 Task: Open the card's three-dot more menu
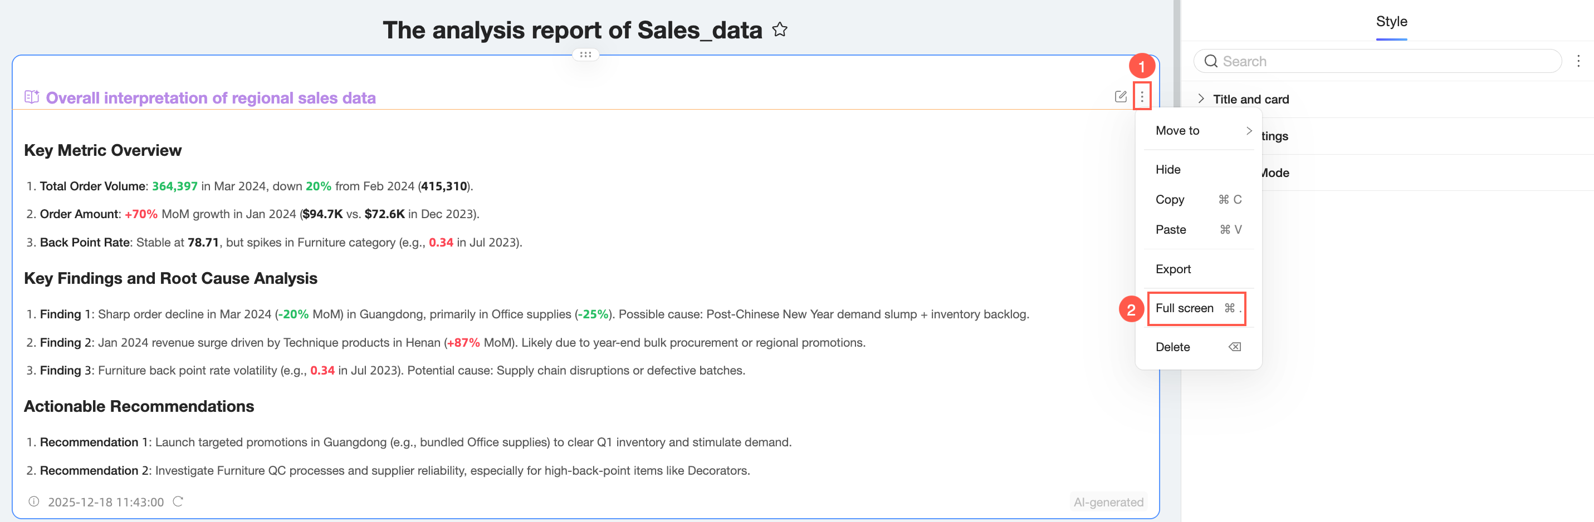click(x=1142, y=96)
